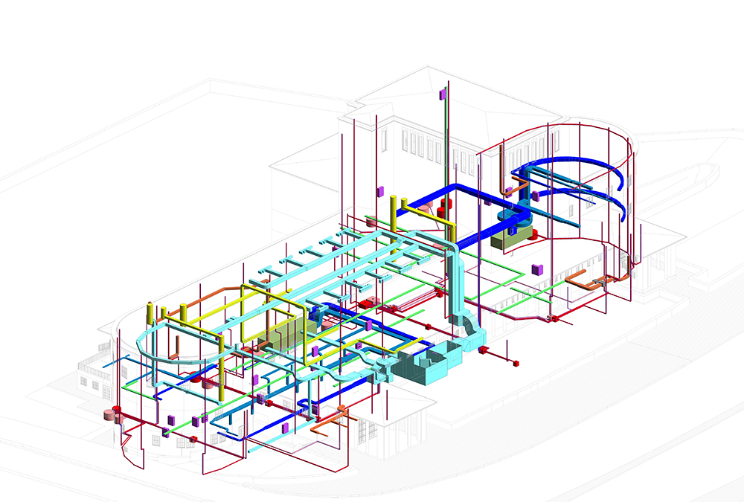Click the purple box atop the tall green riser
The image size is (744, 502).
[x=442, y=94]
